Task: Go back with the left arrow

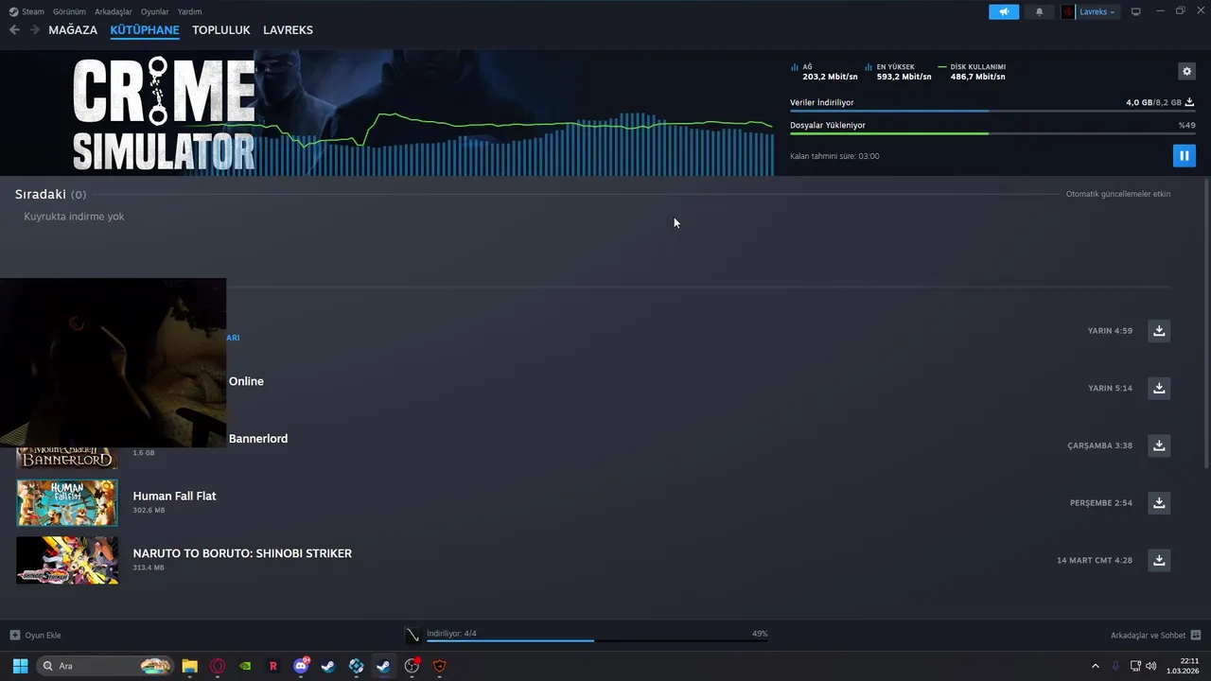Action: pyautogui.click(x=14, y=30)
